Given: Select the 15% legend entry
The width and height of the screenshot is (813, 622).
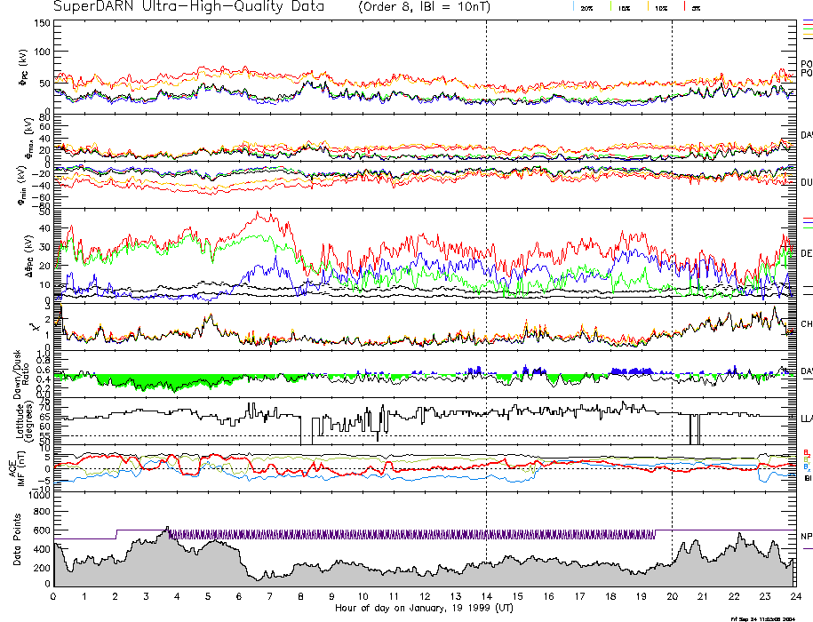Looking at the screenshot, I should click(624, 8).
